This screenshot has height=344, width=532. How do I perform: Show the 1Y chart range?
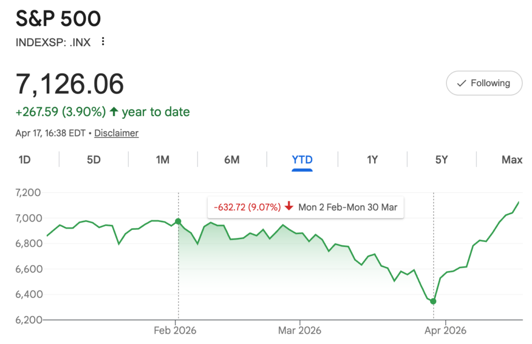pos(372,160)
